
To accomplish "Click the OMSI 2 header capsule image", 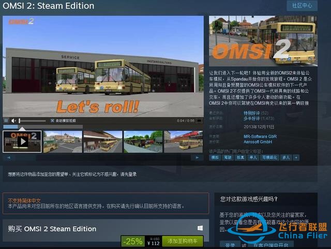I will [x=263, y=41].
